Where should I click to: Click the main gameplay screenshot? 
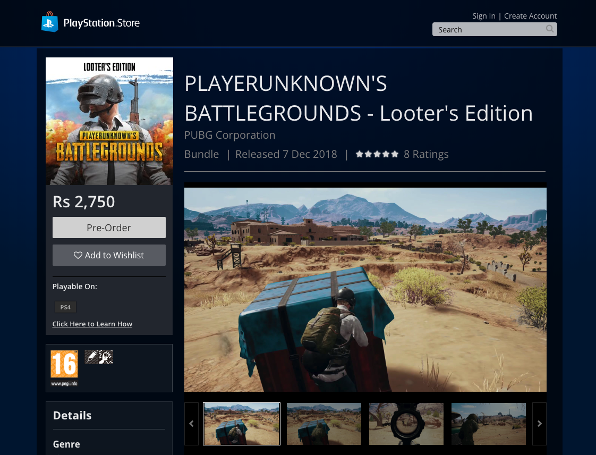(x=365, y=290)
